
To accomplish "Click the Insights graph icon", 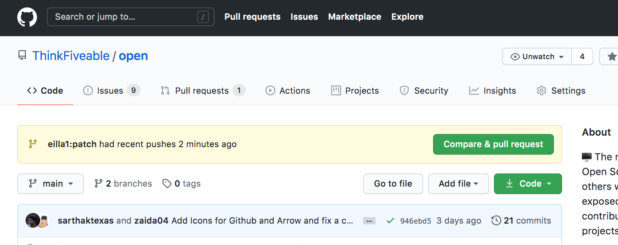I will coord(474,91).
